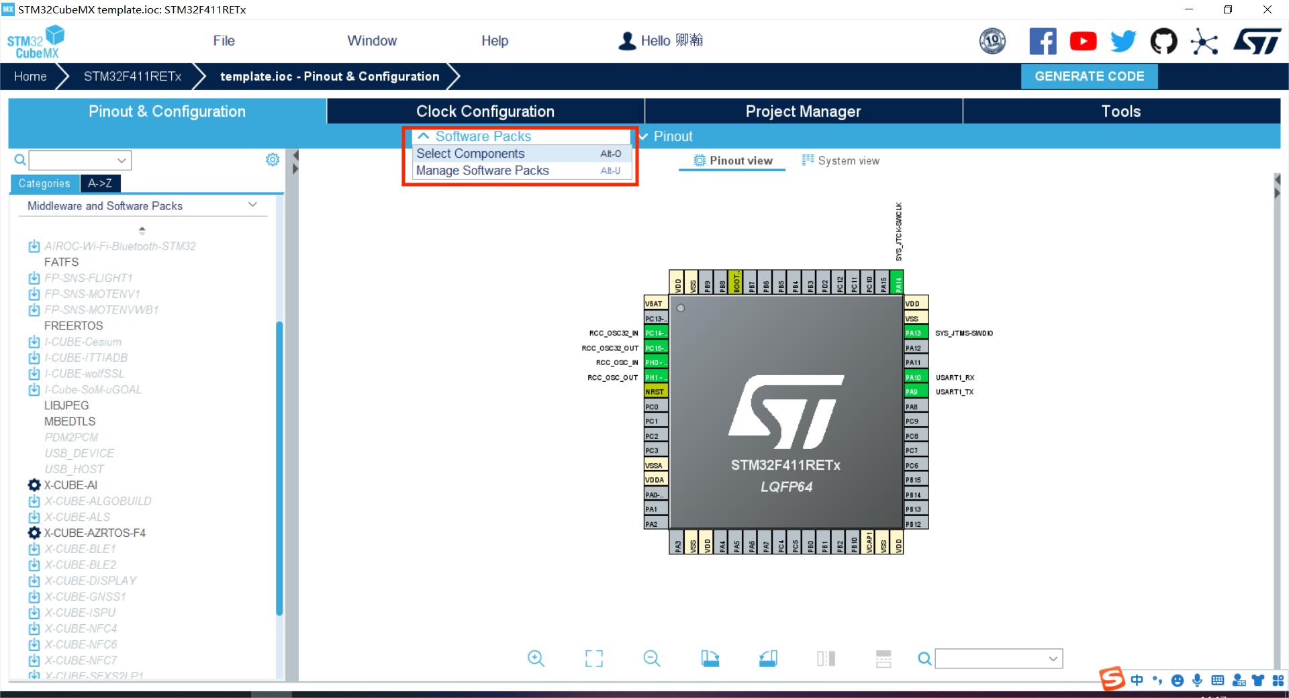Open the settings gear in the categories panel
1289x698 pixels.
(273, 160)
